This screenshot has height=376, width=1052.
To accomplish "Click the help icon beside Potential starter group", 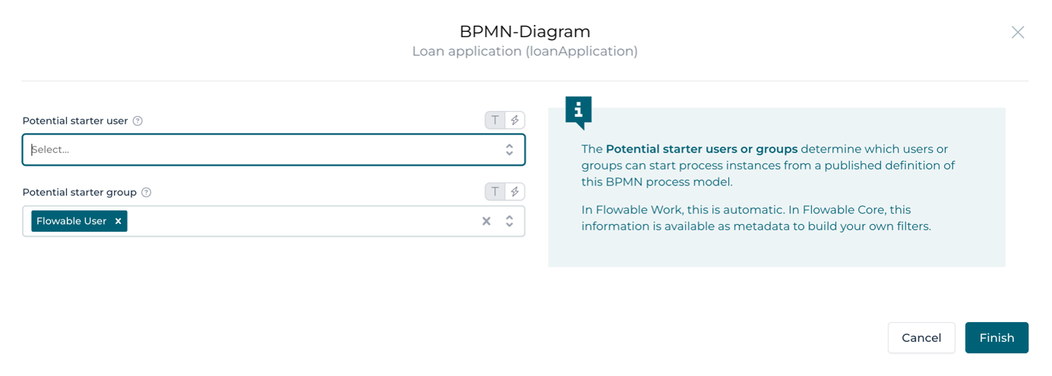I will (x=147, y=192).
